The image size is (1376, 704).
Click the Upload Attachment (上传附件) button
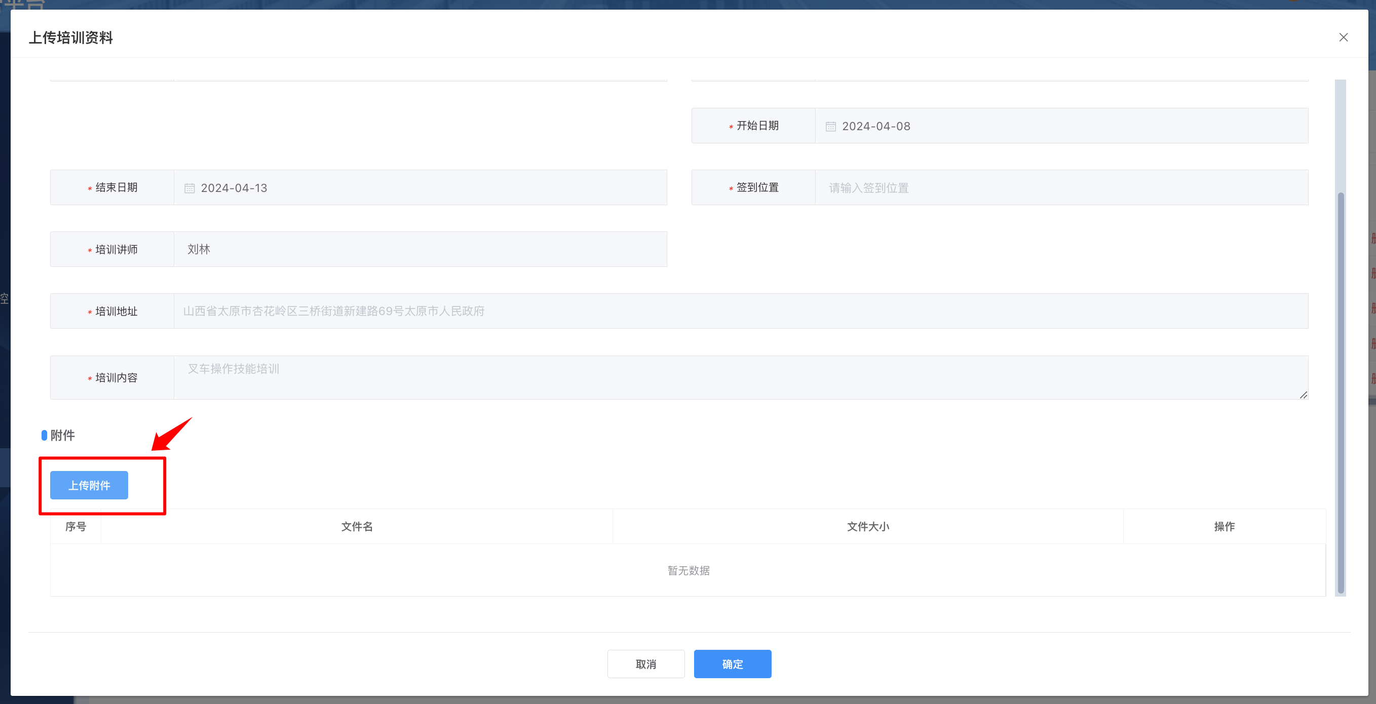click(89, 485)
